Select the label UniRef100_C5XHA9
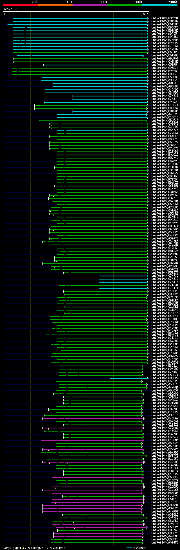The image size is (180, 550). click(x=165, y=77)
